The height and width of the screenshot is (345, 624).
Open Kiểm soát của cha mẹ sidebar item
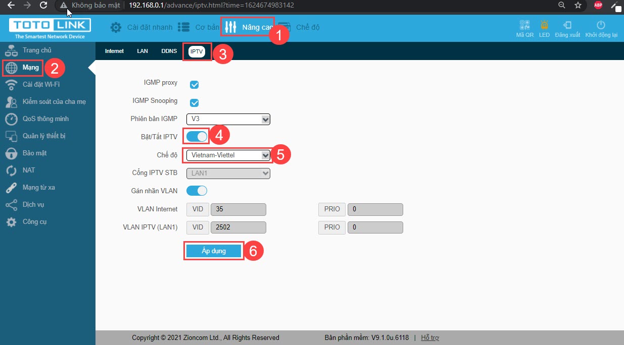tap(54, 102)
